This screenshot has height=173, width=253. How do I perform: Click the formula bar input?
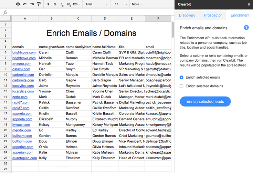click(92, 12)
